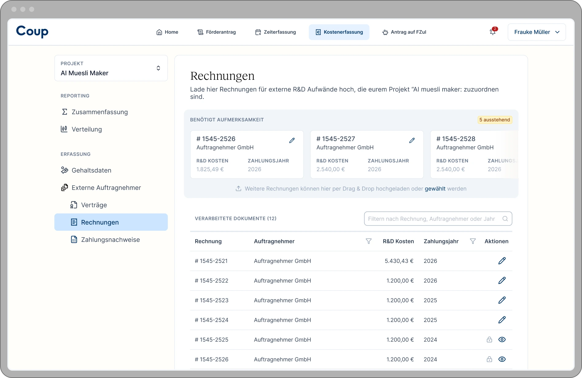This screenshot has width=582, height=378.
Task: Open the Auftragnehmer column filter
Action: point(369,241)
